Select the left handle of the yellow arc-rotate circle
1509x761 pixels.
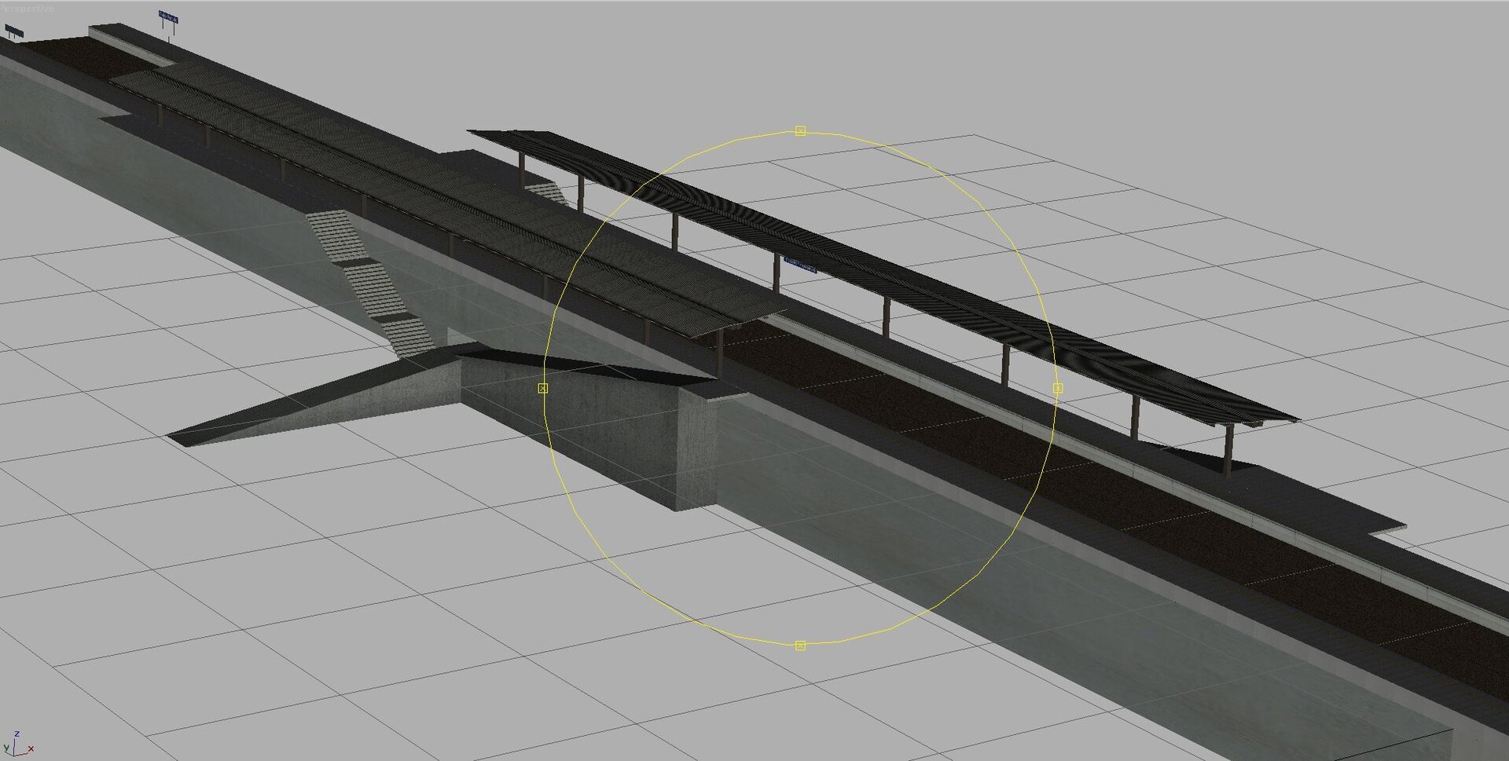[542, 388]
